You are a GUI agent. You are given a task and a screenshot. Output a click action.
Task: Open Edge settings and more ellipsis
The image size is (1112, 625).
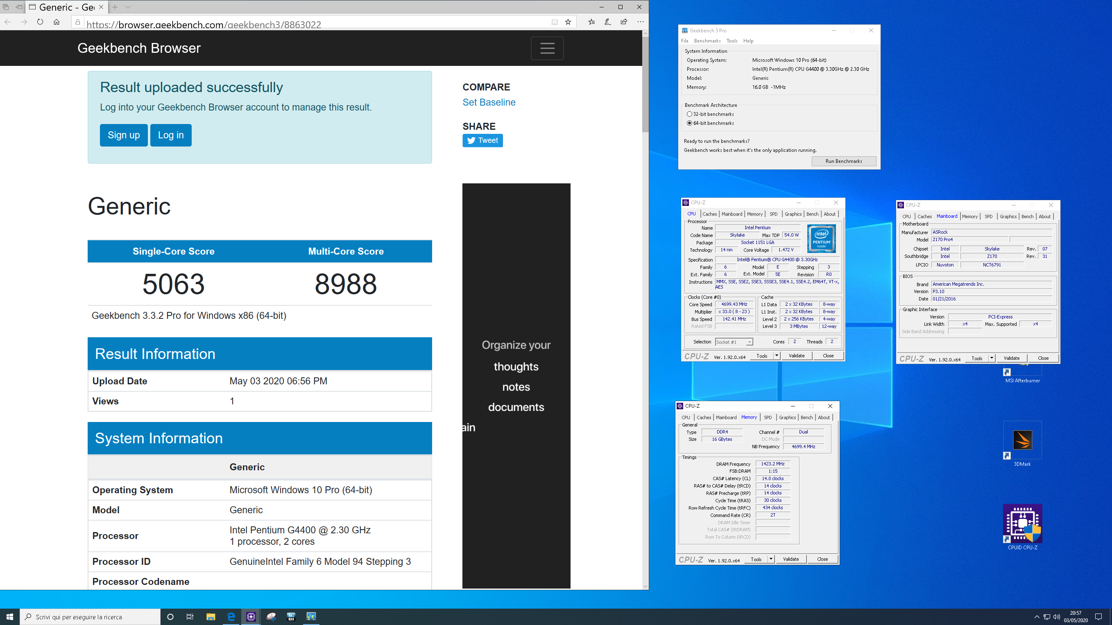click(640, 22)
